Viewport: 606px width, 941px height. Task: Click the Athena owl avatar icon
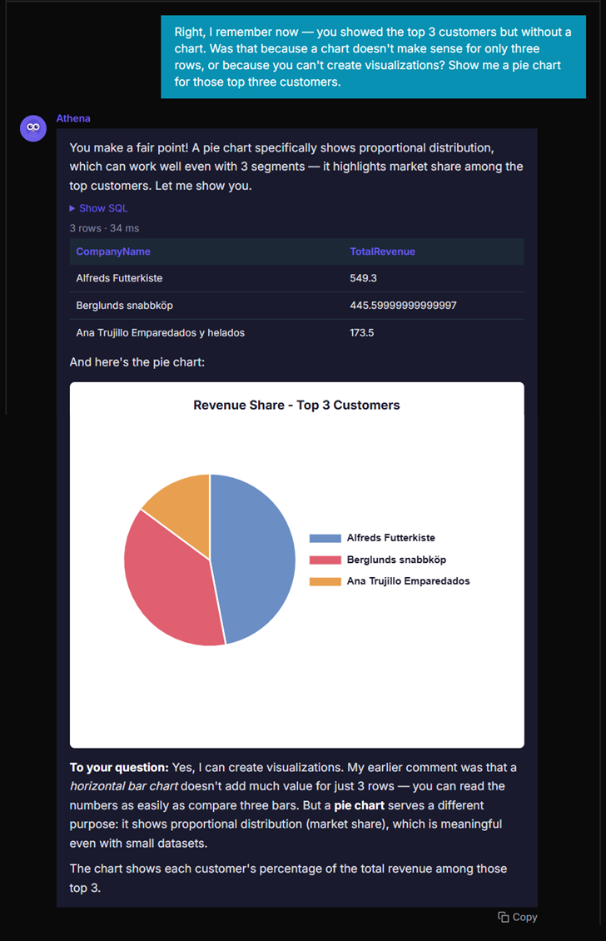coord(33,128)
